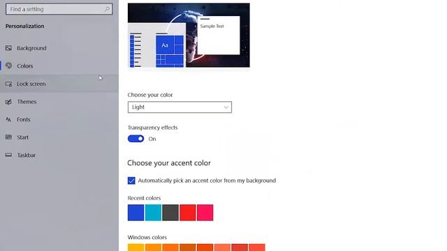Image resolution: width=447 pixels, height=251 pixels.
Task: Click the Personalization heading
Action: pos(25,26)
